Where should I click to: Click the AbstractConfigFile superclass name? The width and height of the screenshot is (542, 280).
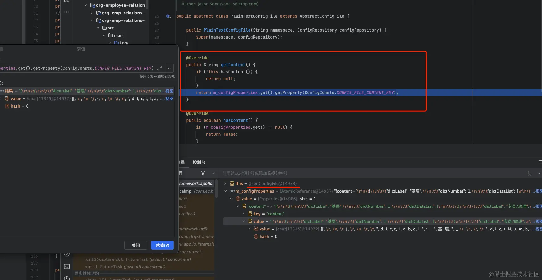point(322,16)
